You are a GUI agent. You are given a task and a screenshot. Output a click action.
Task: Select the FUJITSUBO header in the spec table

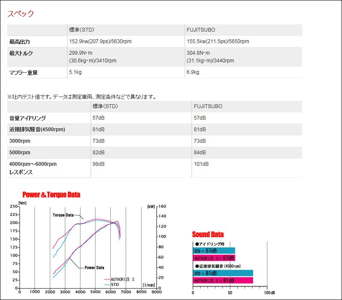coord(200,30)
